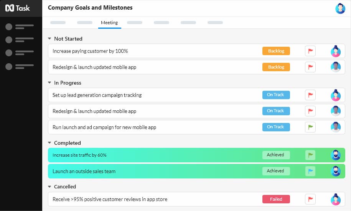Select the first sidebar menu item
The height and width of the screenshot is (211, 351).
click(20, 27)
